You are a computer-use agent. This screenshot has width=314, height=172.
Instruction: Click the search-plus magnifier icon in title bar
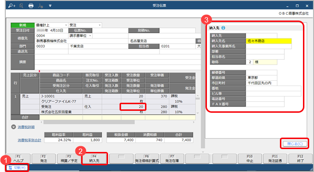[12, 6]
